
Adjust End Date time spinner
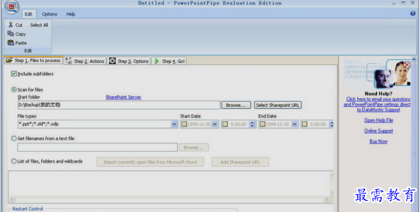(332, 124)
